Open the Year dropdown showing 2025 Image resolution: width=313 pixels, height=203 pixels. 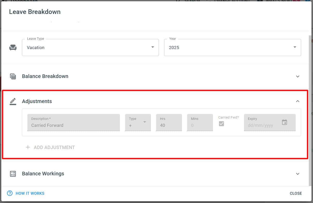232,48
